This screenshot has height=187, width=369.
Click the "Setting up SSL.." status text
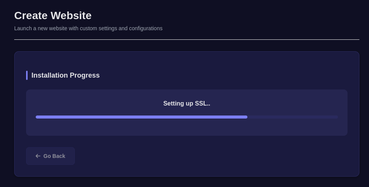187,104
